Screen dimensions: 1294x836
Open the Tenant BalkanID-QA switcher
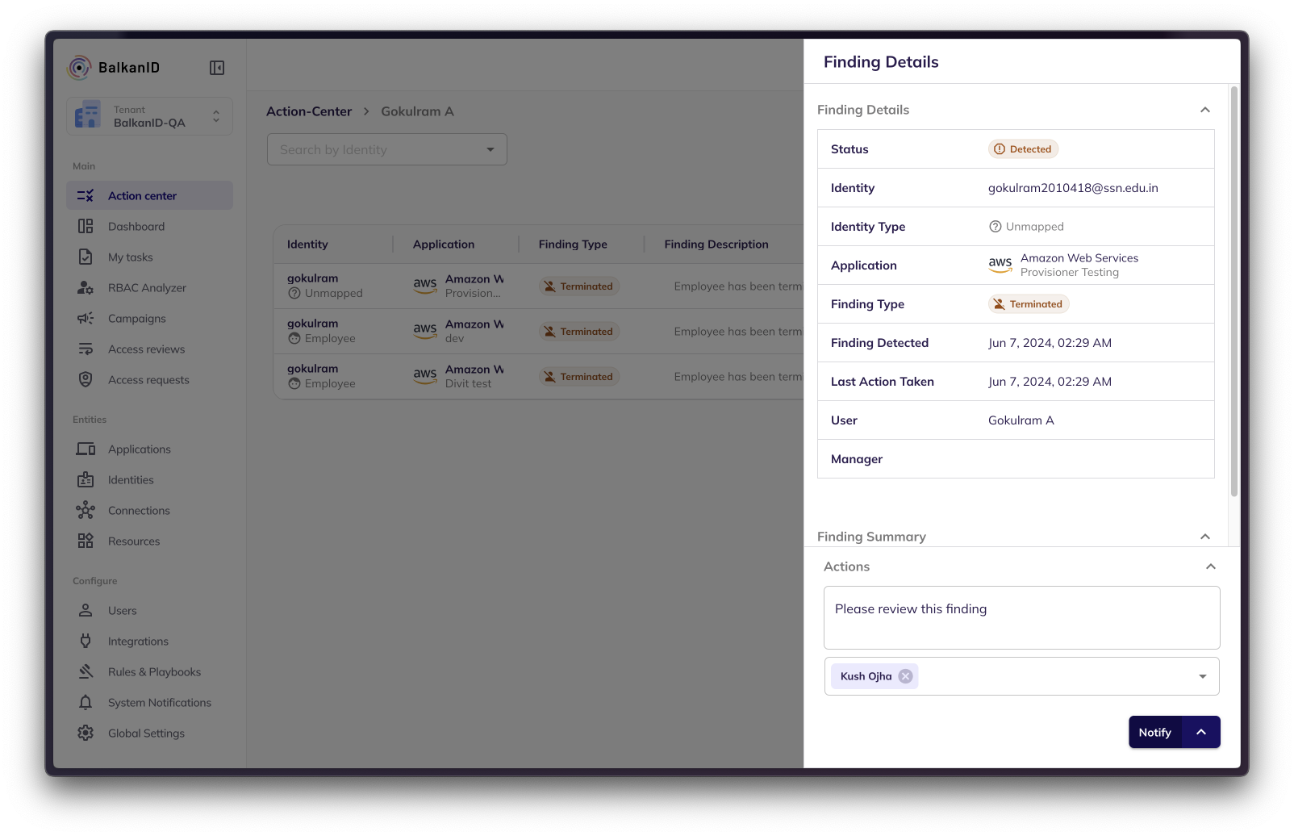(x=150, y=116)
